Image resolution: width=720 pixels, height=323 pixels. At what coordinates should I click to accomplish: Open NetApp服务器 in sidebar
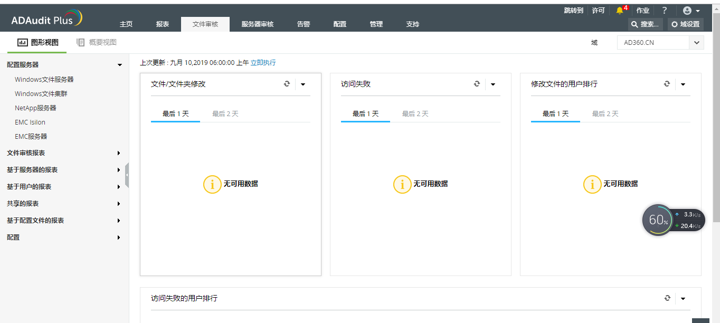35,108
